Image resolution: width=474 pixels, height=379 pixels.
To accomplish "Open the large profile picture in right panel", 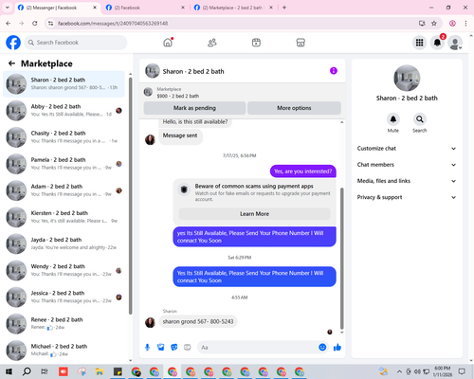I will (407, 78).
